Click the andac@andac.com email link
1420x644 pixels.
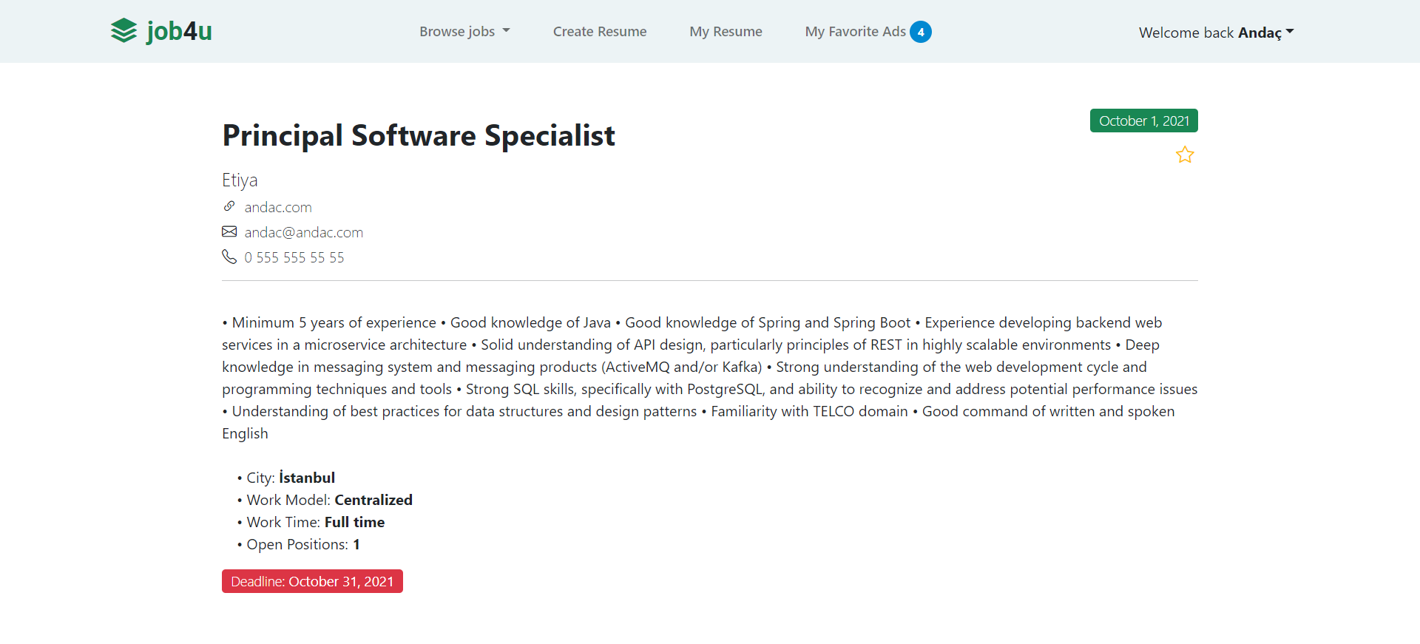pos(304,232)
